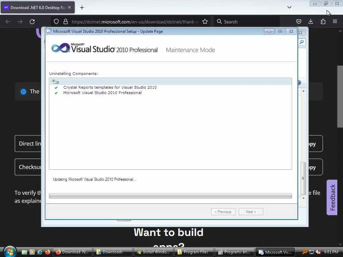343x257 pixels.
Task: Go forward in Firefox
Action: 20,22
